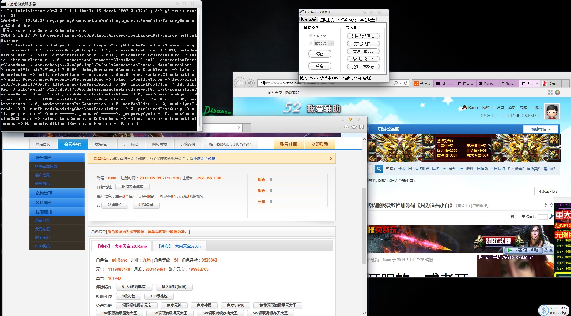This screenshot has height=316, width=571.
Task: Click the blue forum search magnifier button
Action: tap(379, 169)
